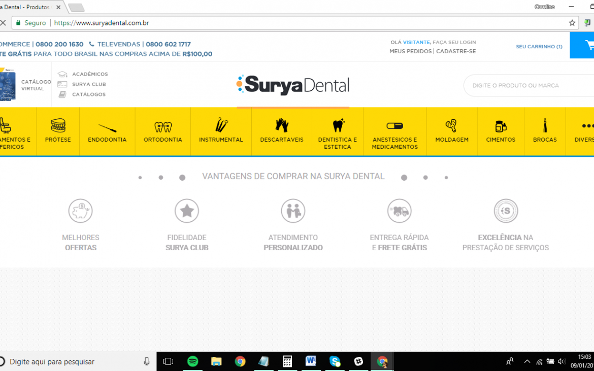Click Meus Pedidos link
This screenshot has width=594, height=371.
pos(410,51)
